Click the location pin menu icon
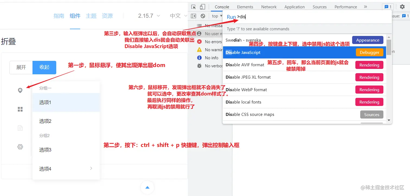This screenshot has height=196, width=410. (20, 90)
